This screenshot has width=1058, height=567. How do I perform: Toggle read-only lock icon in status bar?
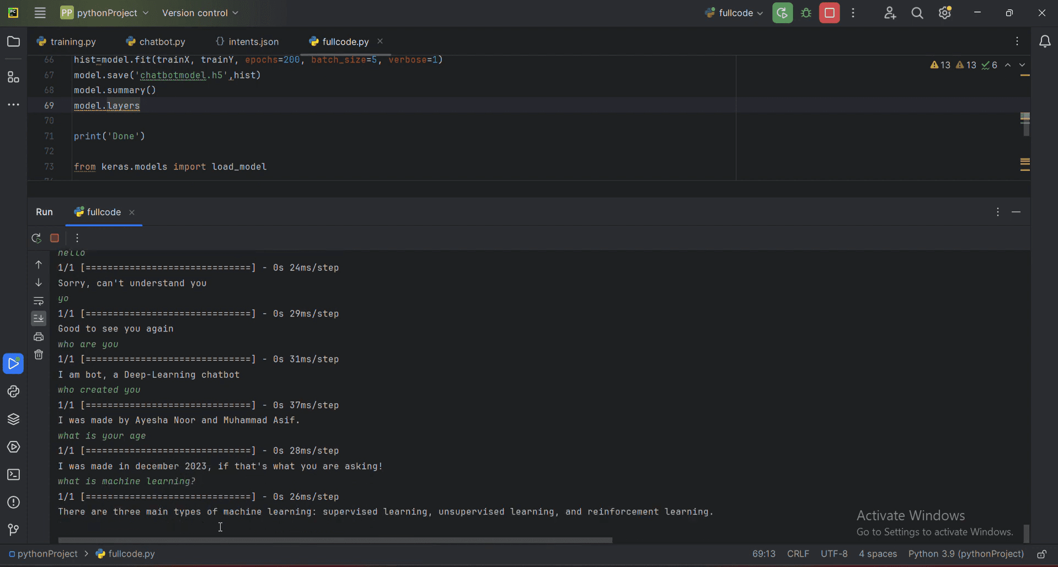[x=1041, y=554]
